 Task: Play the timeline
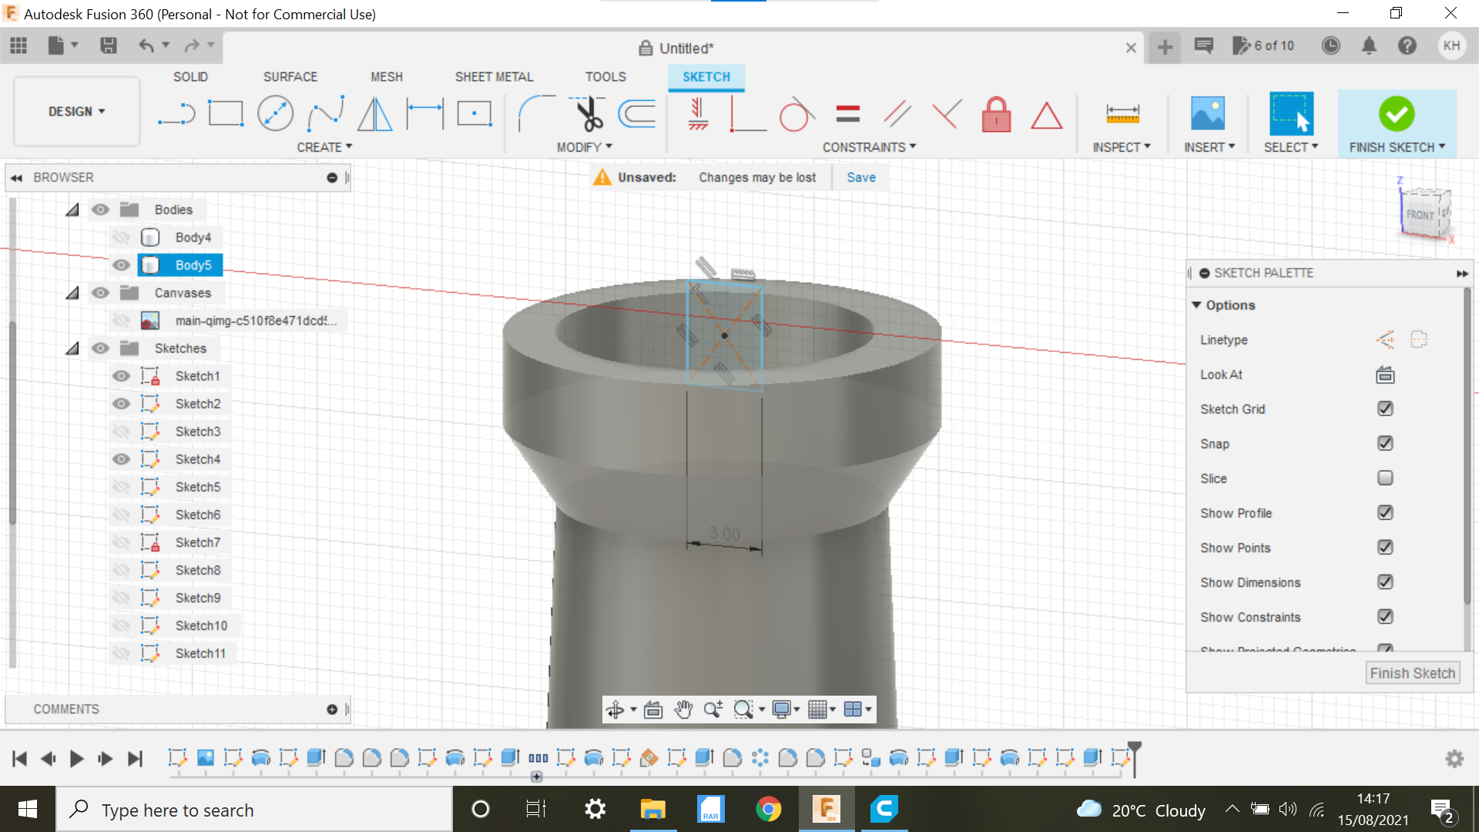[x=76, y=759]
